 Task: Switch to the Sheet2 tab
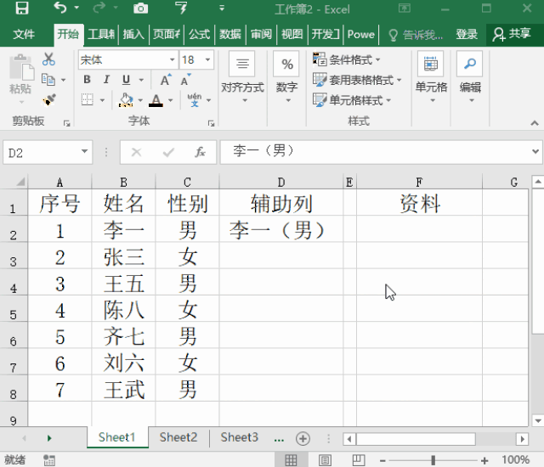pos(178,437)
